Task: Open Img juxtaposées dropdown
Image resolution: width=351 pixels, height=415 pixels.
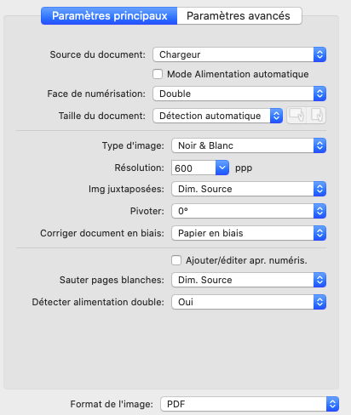Action: (249, 189)
